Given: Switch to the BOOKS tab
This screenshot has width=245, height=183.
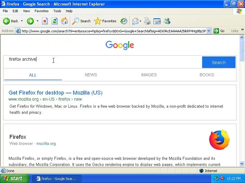Looking at the screenshot, I should click(x=207, y=75).
